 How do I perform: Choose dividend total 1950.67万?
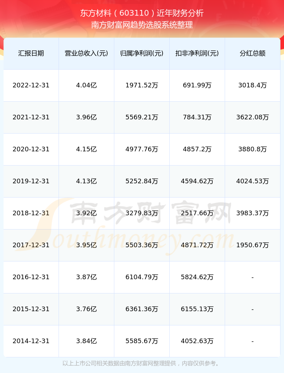tap(253, 245)
